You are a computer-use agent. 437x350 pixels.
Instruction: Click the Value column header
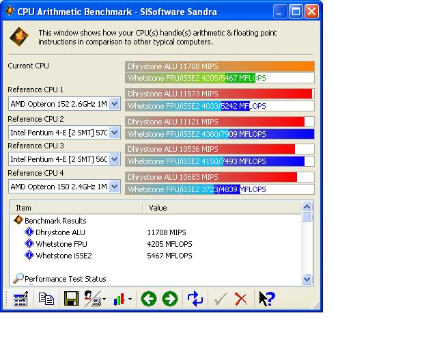point(221,208)
